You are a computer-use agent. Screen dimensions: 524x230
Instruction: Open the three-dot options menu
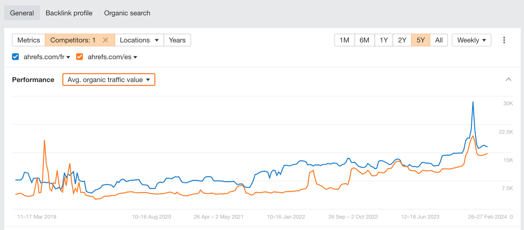pos(504,40)
